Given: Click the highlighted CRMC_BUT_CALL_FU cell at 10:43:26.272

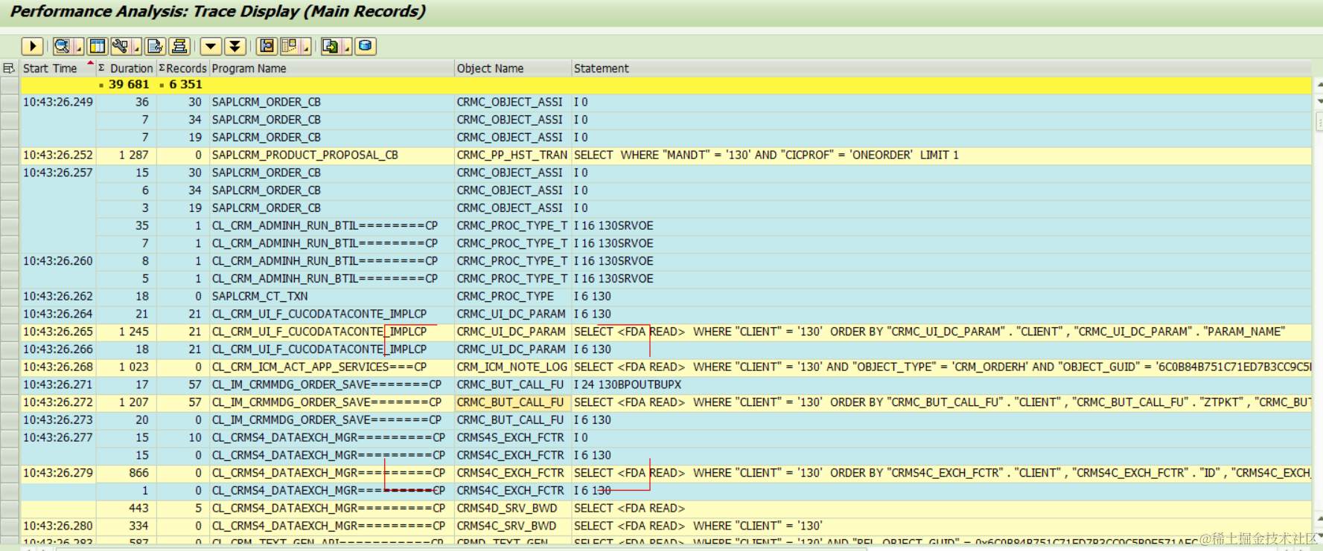Looking at the screenshot, I should pos(512,402).
